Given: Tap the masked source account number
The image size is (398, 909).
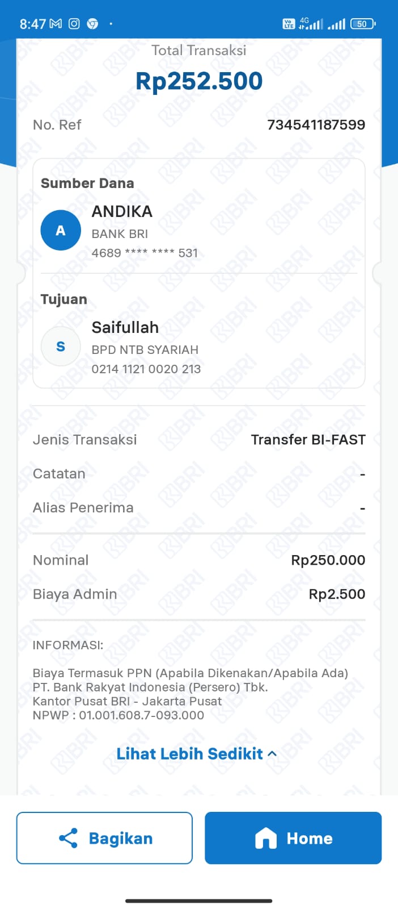Looking at the screenshot, I should click(x=145, y=253).
